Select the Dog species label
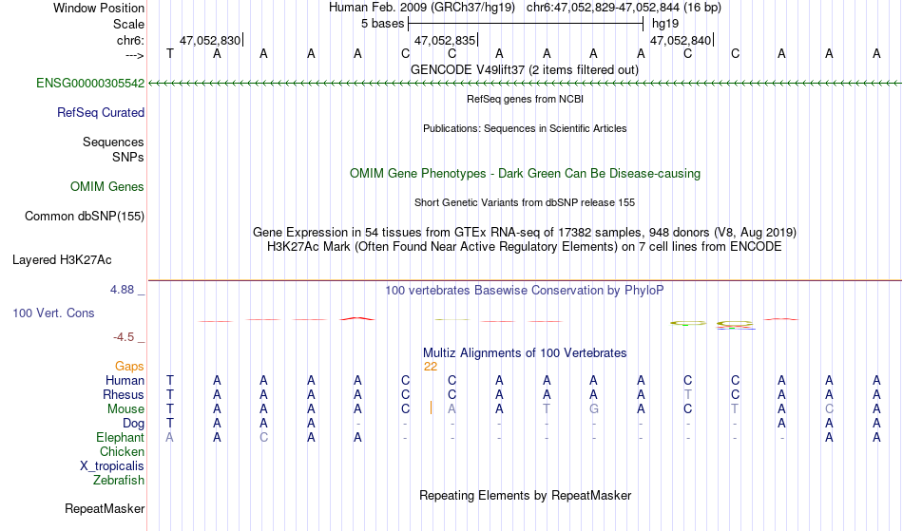The image size is (903, 531). pos(134,424)
